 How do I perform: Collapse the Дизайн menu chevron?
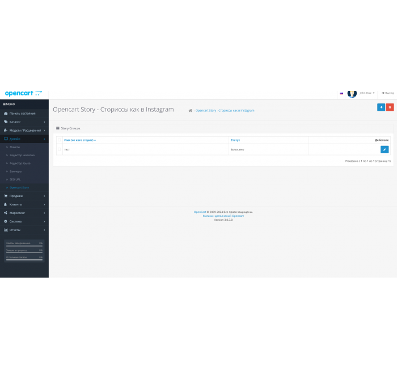[x=44, y=139]
